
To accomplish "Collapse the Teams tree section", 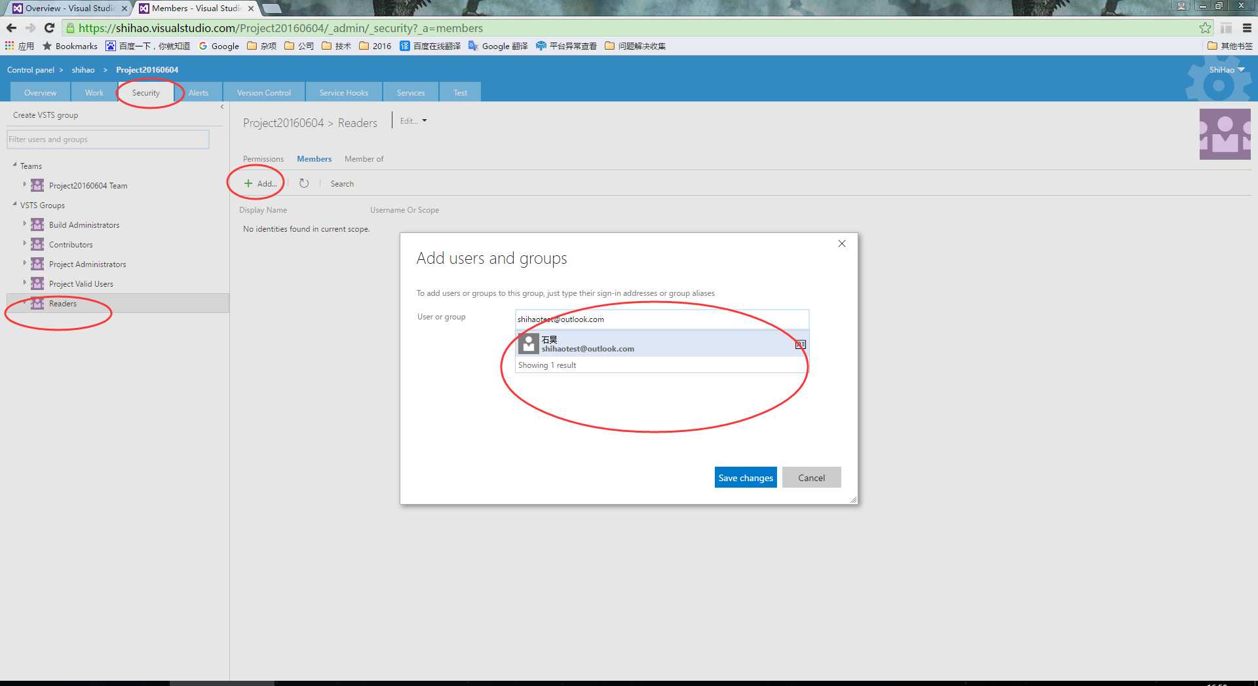I will pyautogui.click(x=15, y=165).
